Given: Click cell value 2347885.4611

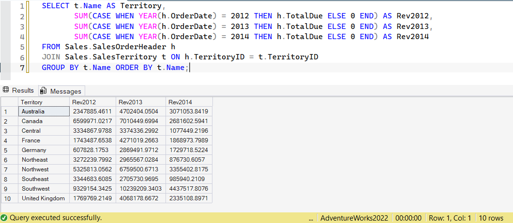Looking at the screenshot, I should (x=92, y=111).
